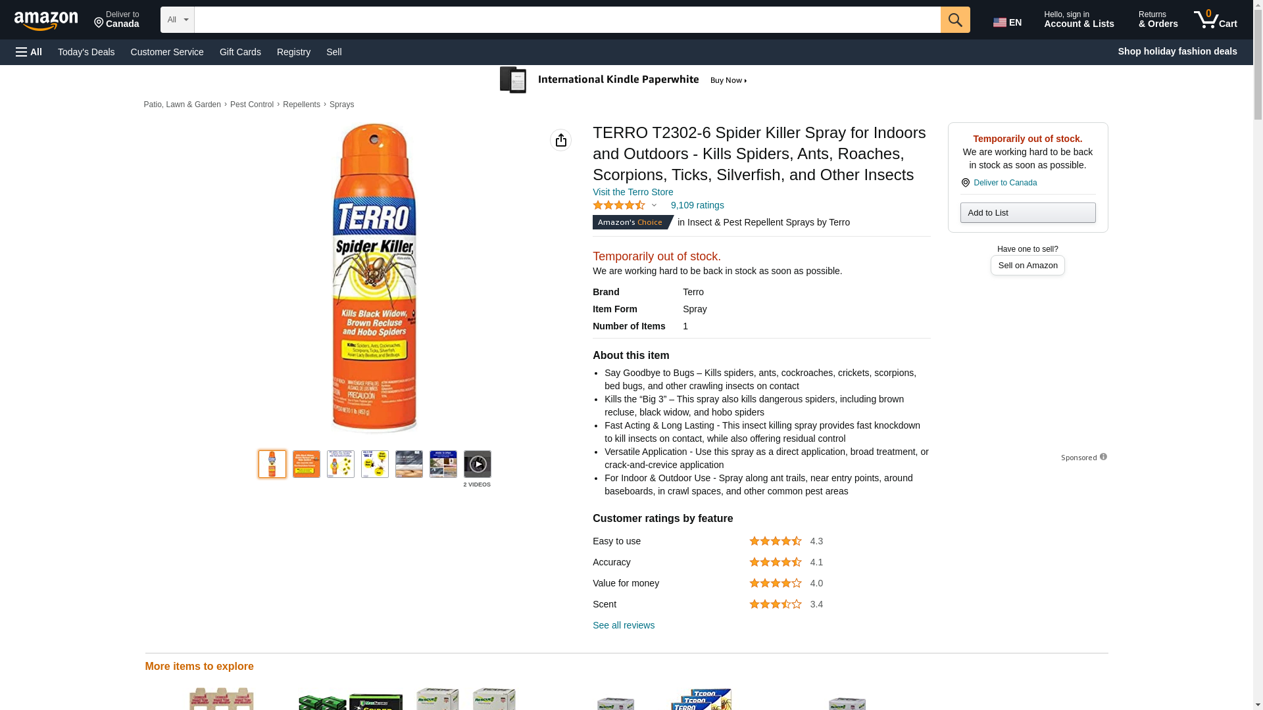
Task: Click the Amazon logo
Action: pos(46,20)
